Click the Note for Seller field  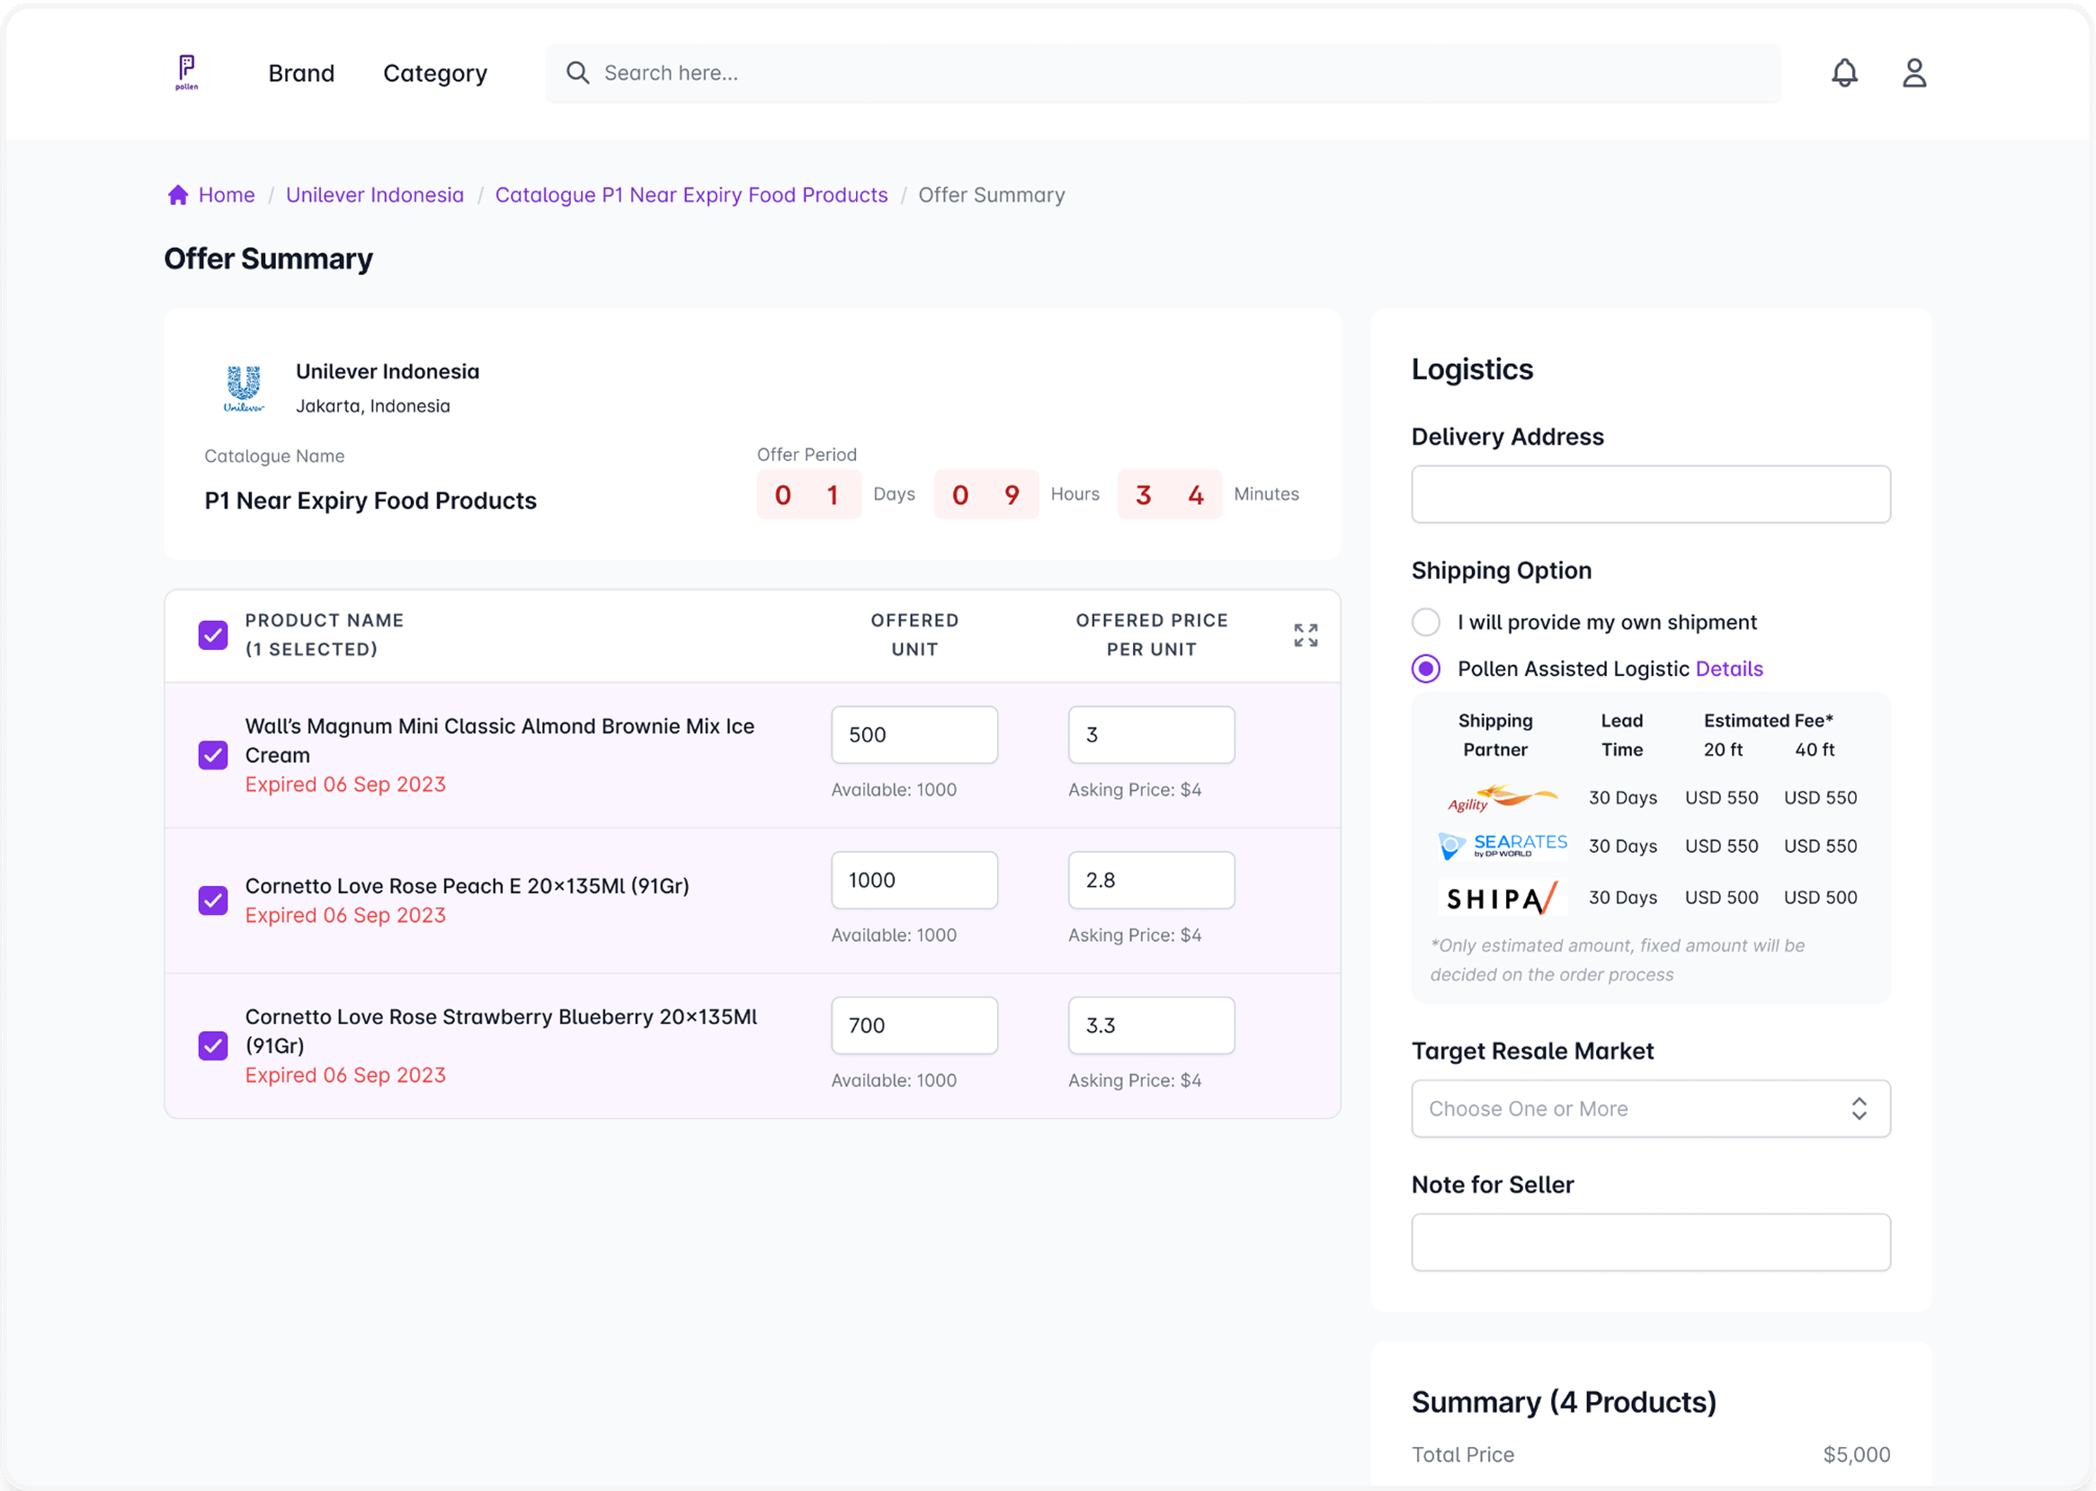[1651, 1241]
